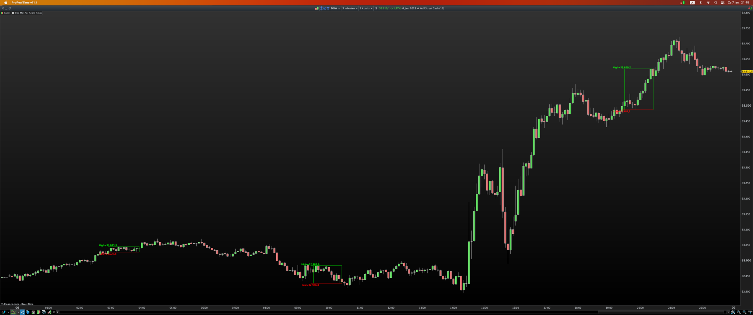Minimize the chart window

(x=6, y=8)
